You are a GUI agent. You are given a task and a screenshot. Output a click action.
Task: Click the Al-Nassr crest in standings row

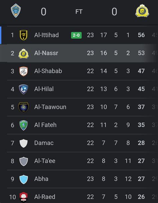(23, 53)
